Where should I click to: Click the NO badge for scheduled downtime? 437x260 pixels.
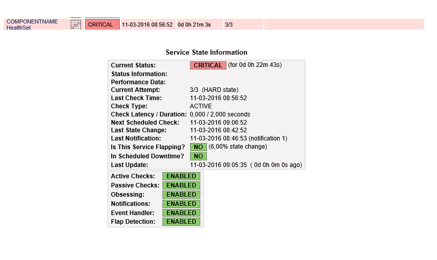pyautogui.click(x=198, y=156)
